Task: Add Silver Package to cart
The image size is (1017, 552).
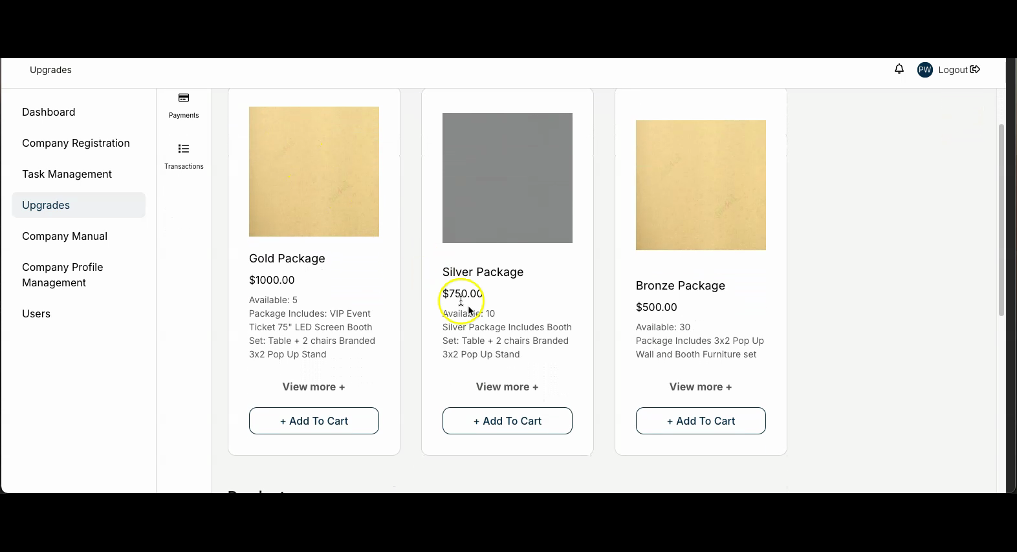Action: (507, 421)
